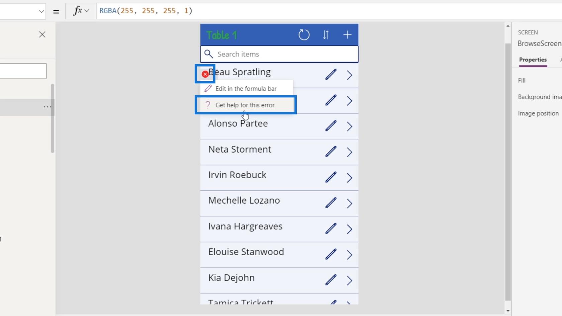The image size is (562, 316).
Task: Click the canvas vertical scrollbar thumb
Action: [x=508, y=172]
